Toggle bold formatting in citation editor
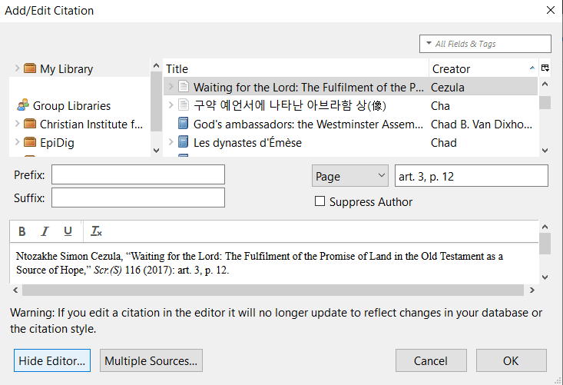The width and height of the screenshot is (563, 385). point(22,231)
